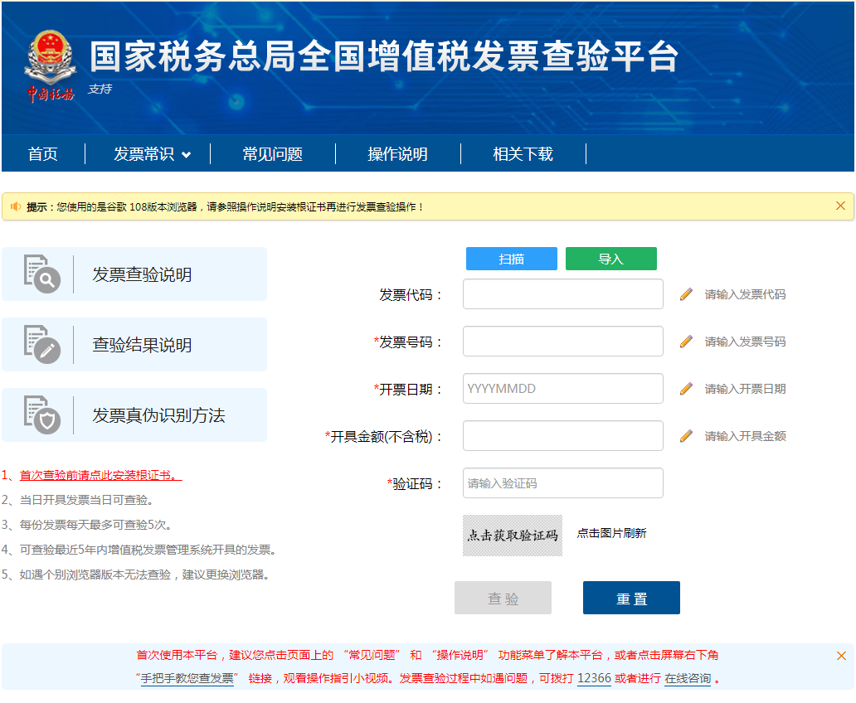856x703 pixels.
Task: Switch to the 操作说明 section
Action: pos(396,153)
